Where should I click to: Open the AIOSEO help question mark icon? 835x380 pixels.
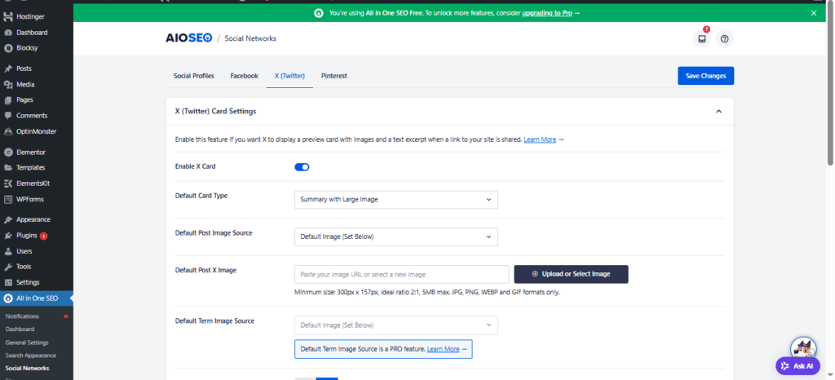(x=725, y=39)
